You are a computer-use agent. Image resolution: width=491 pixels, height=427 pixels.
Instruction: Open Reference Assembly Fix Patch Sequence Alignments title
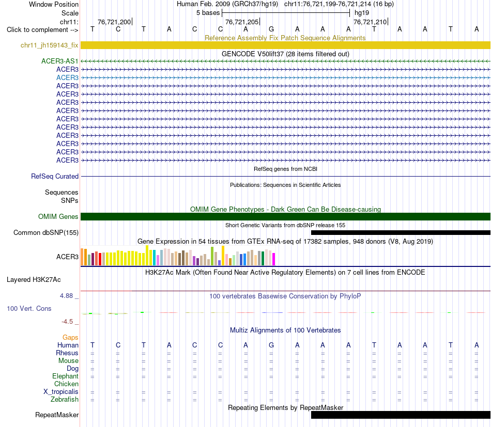(285, 38)
